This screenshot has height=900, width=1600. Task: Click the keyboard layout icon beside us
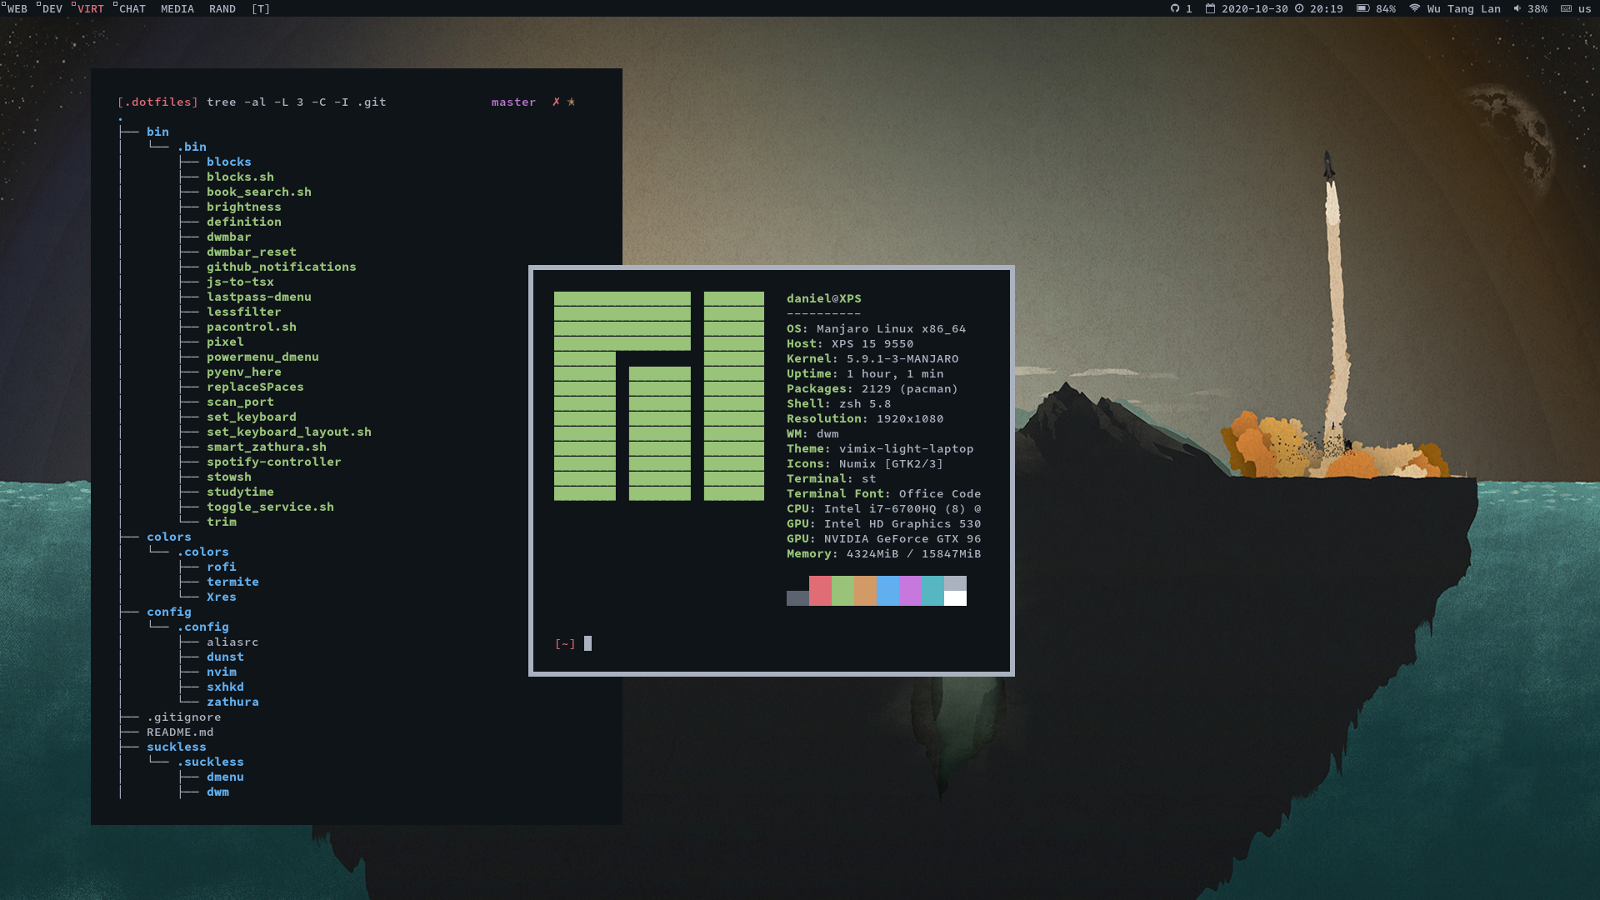coord(1566,8)
